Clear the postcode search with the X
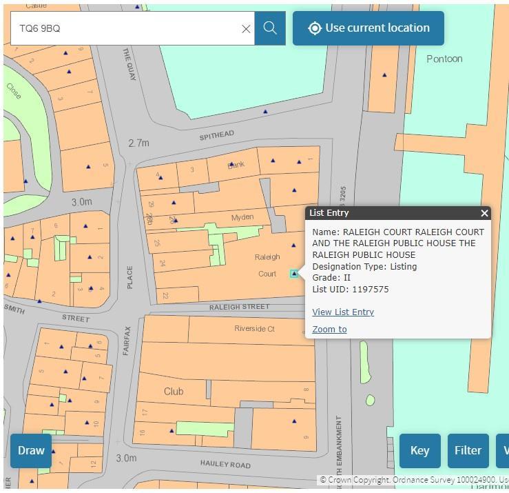509x493 pixels. point(246,29)
